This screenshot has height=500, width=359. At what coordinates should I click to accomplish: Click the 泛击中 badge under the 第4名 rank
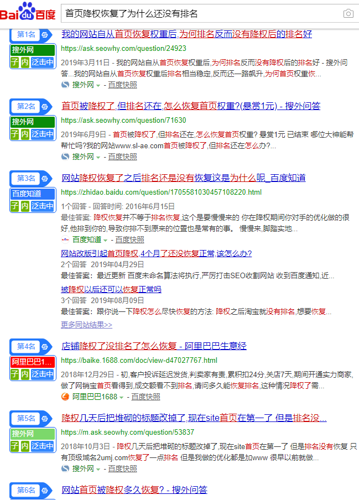43,374
